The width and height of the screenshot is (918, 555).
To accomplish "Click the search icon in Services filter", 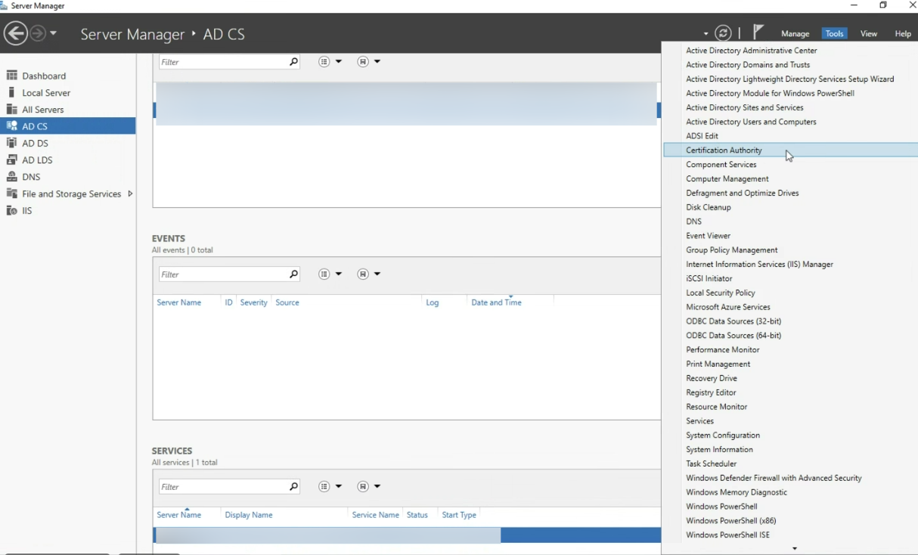I will (x=293, y=487).
